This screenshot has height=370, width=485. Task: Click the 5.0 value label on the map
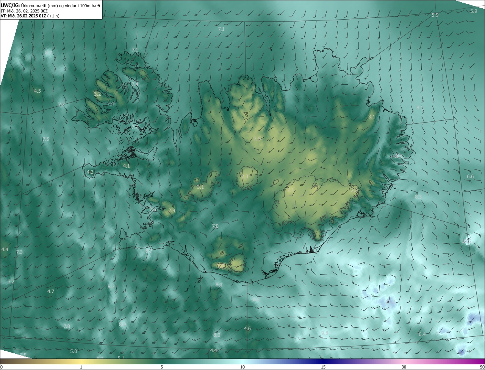(x=74, y=351)
